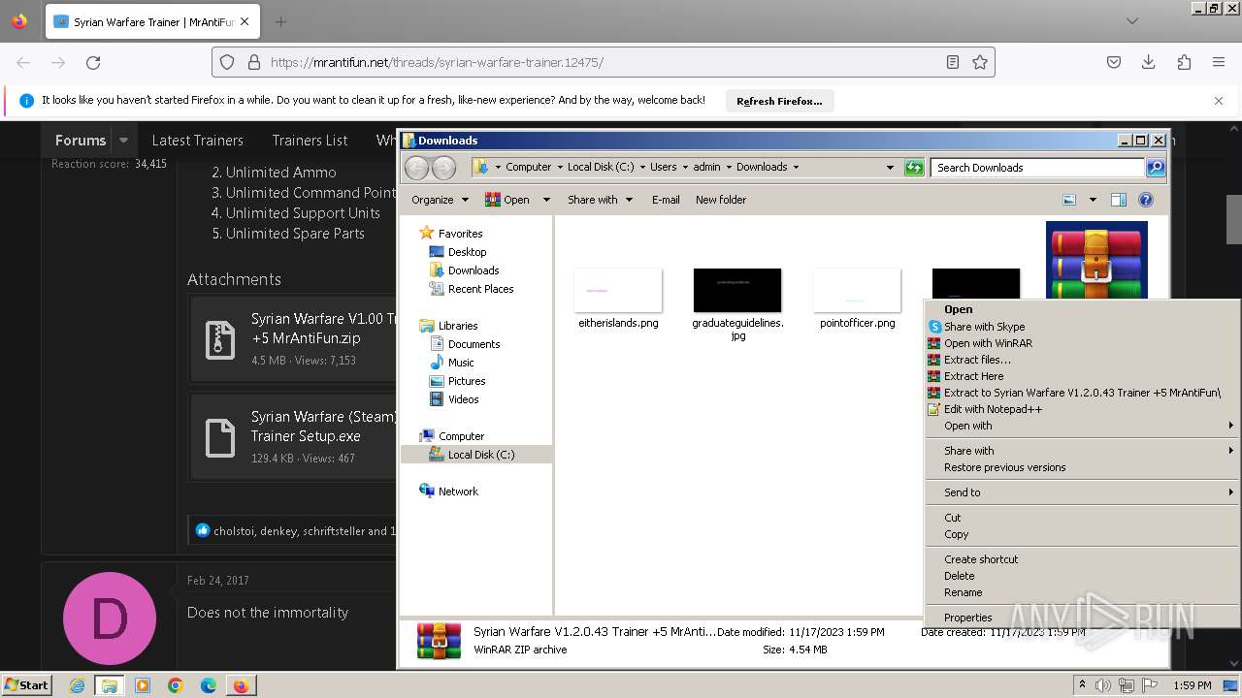The width and height of the screenshot is (1242, 698).
Task: Click the Firefox reload page icon
Action: [93, 62]
